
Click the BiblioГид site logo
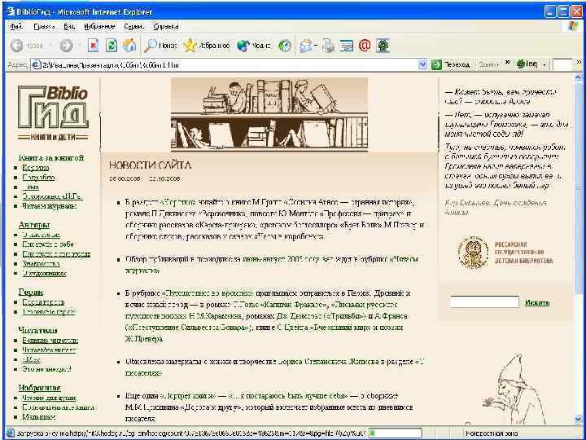[x=53, y=112]
